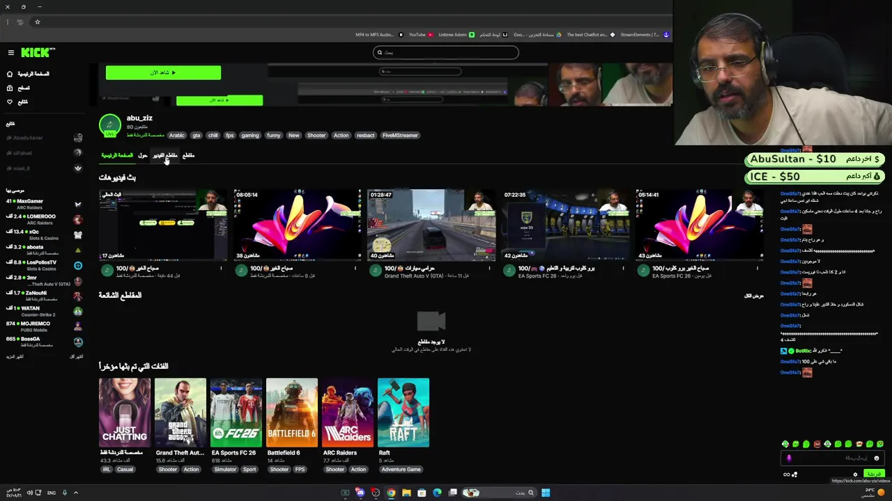Viewport: 892px width, 501px height.
Task: Click the abu_ziz channel avatar
Action: (110, 125)
